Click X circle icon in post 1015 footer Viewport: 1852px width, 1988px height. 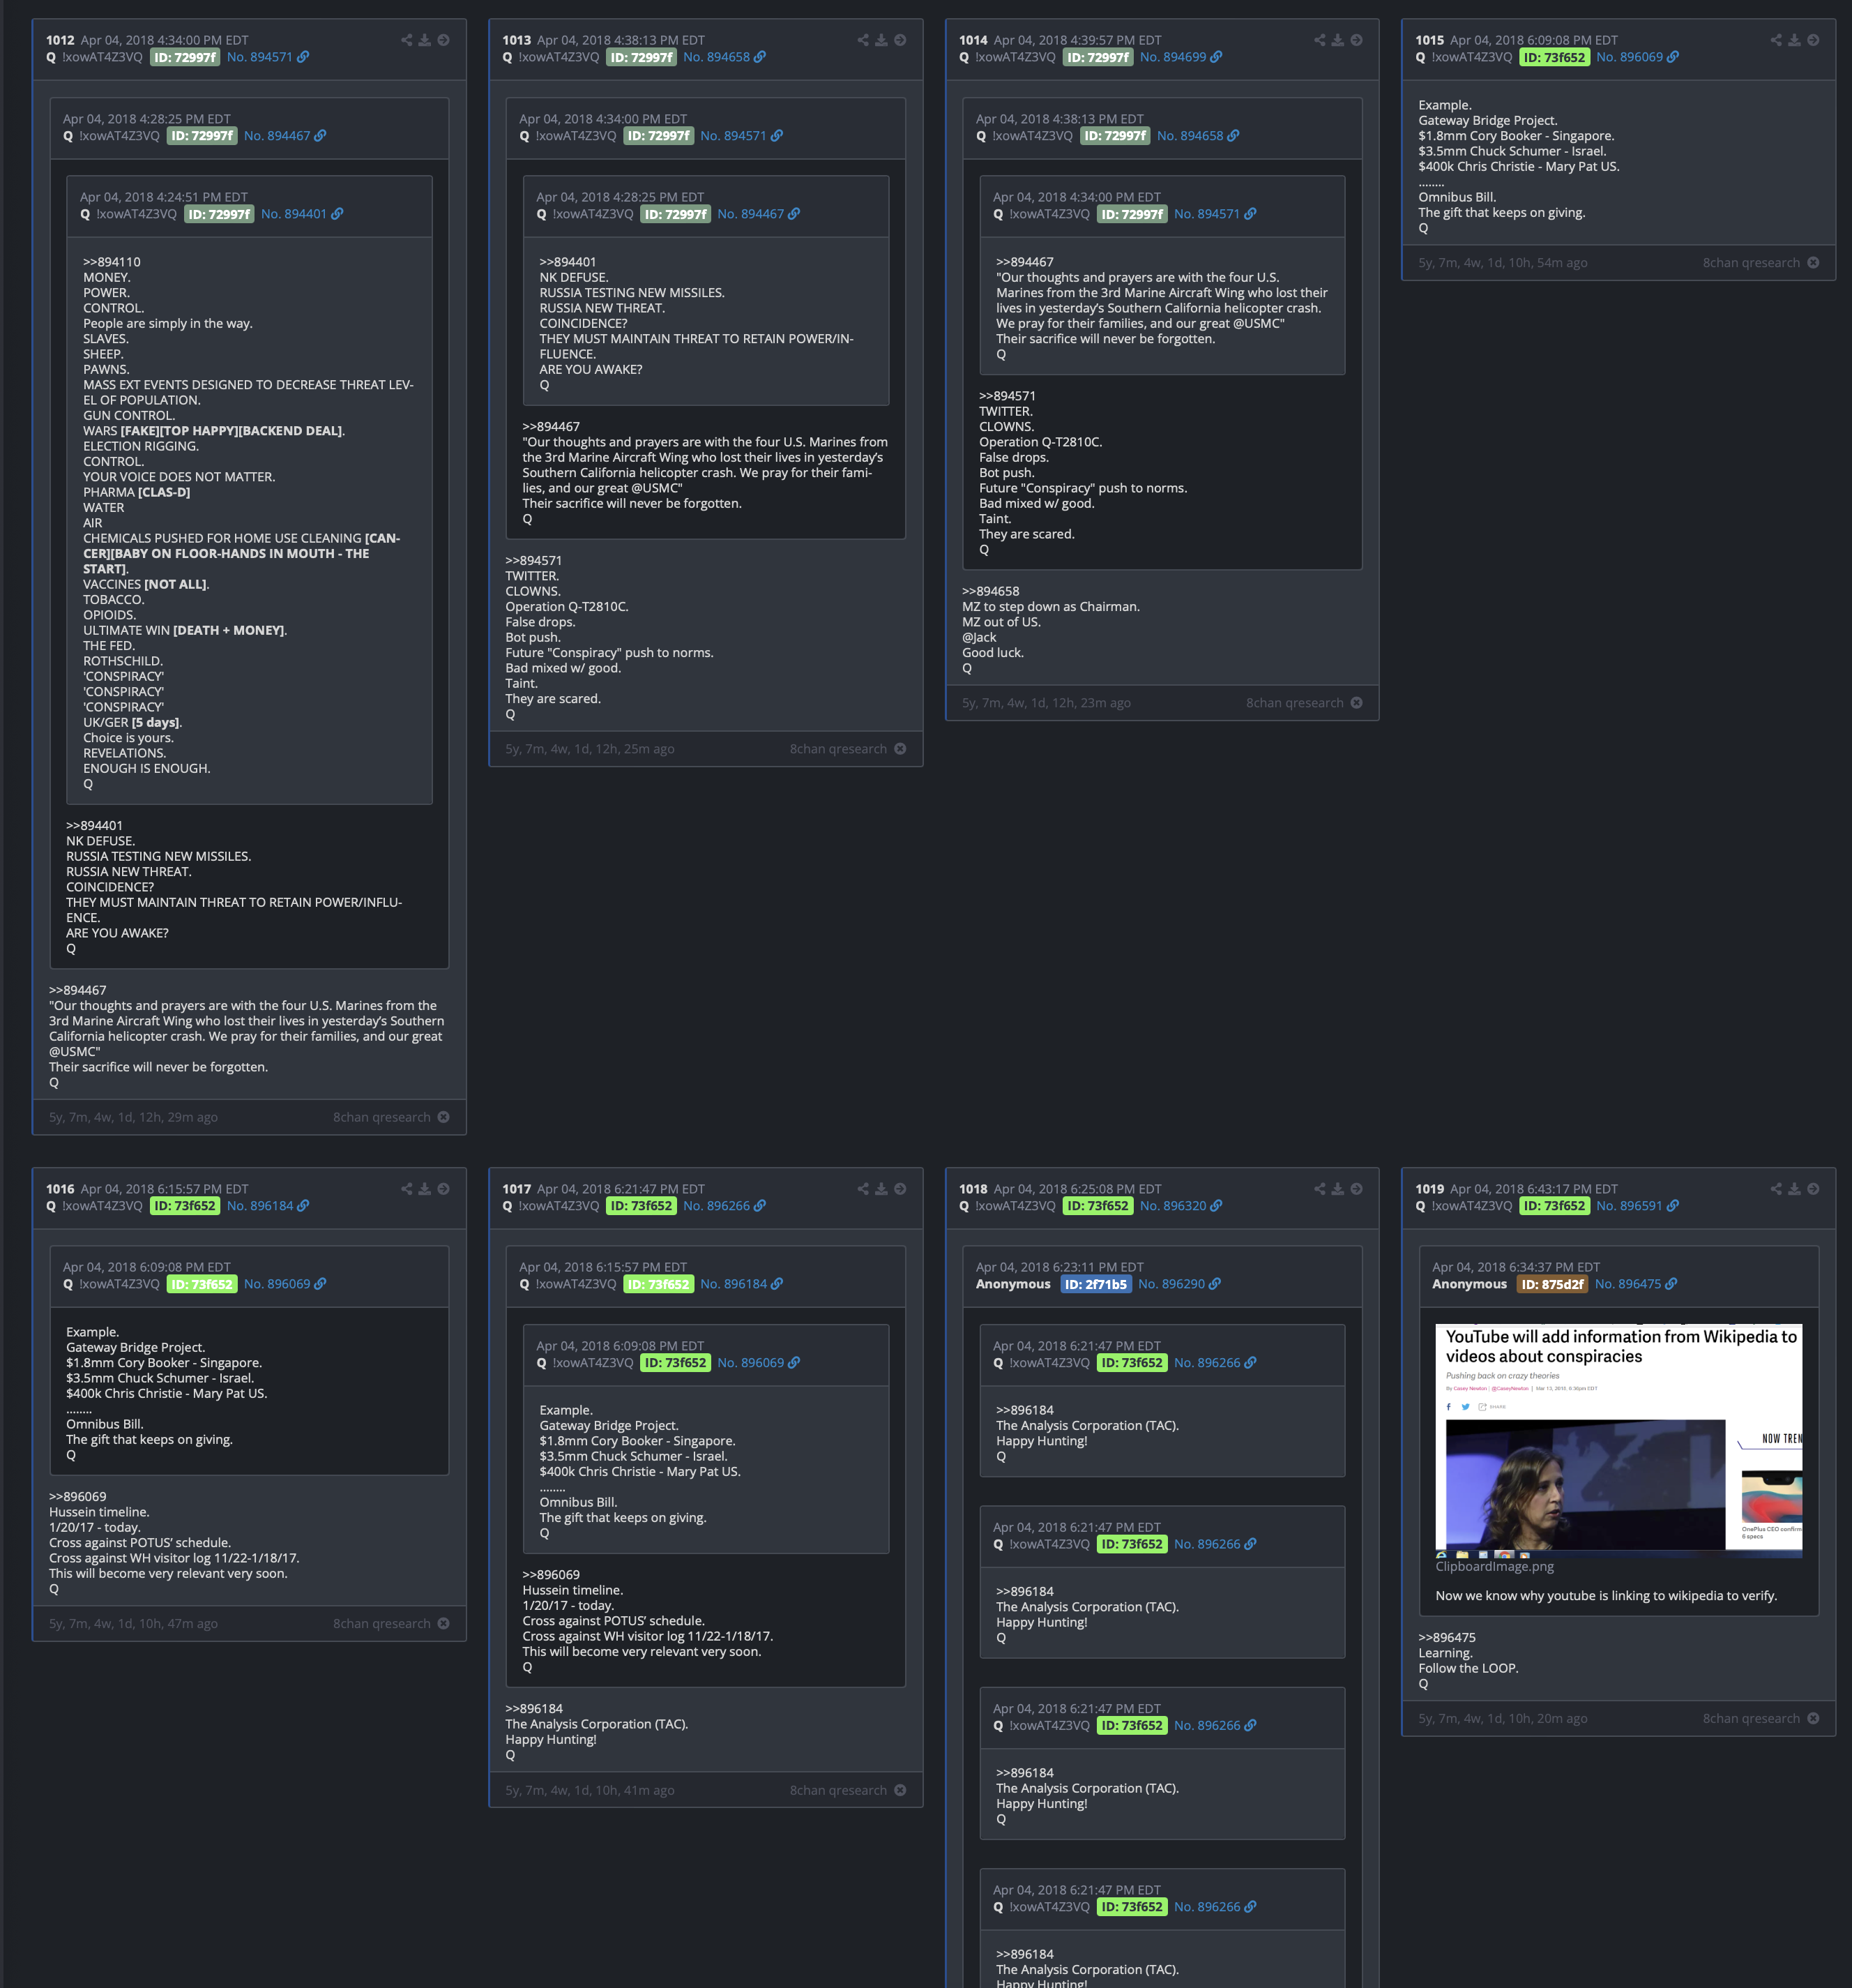pyautogui.click(x=1813, y=263)
